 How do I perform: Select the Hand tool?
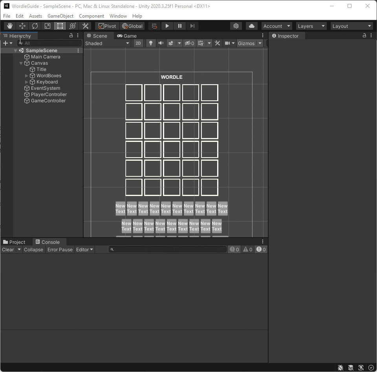(x=9, y=26)
